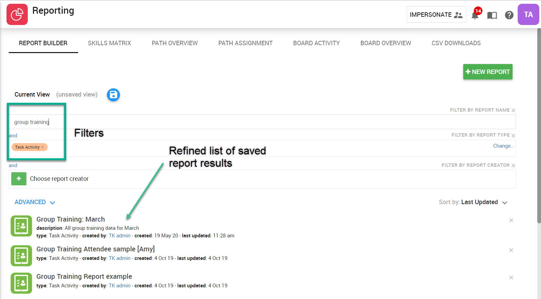Screen dimensions: 541x299
Task: Open the Path Assignment tab
Action: point(245,43)
